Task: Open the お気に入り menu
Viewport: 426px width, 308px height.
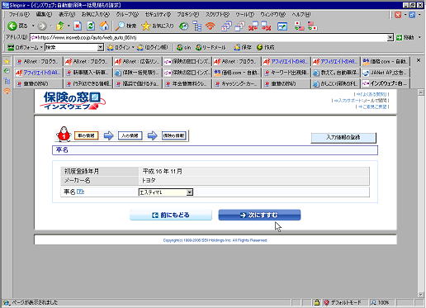Action: (x=96, y=14)
